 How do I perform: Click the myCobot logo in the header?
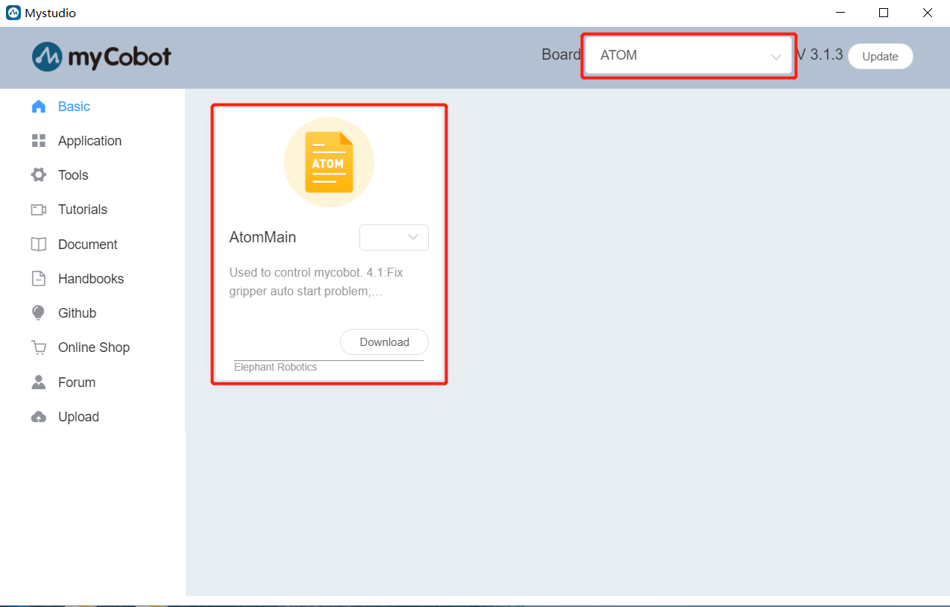101,57
